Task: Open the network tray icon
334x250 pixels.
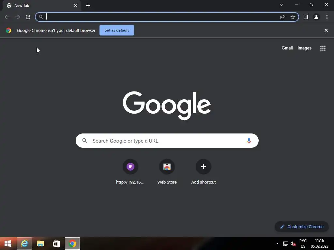Action: pyautogui.click(x=285, y=243)
